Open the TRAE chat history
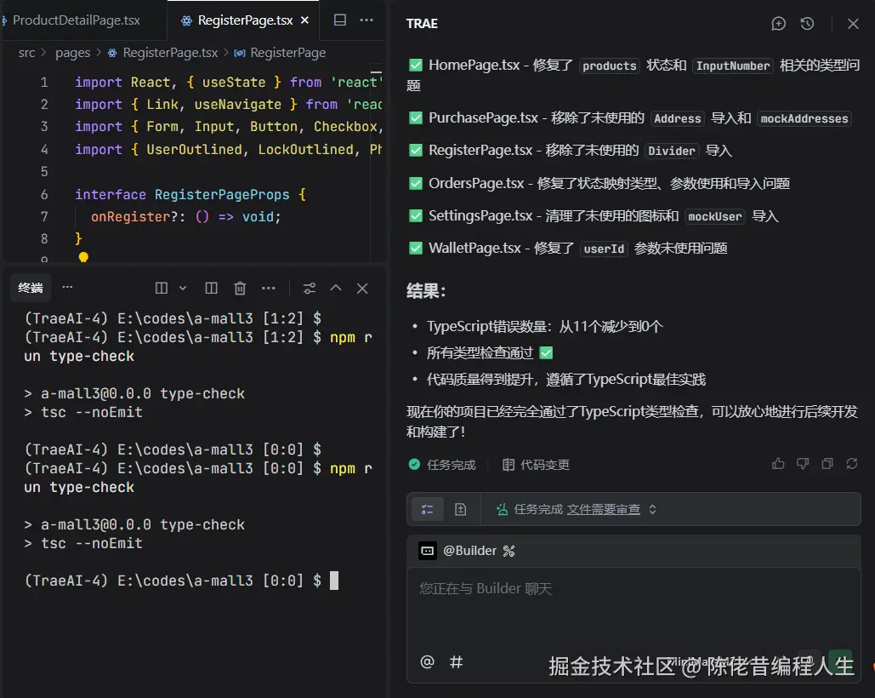The height and width of the screenshot is (698, 875). [807, 24]
